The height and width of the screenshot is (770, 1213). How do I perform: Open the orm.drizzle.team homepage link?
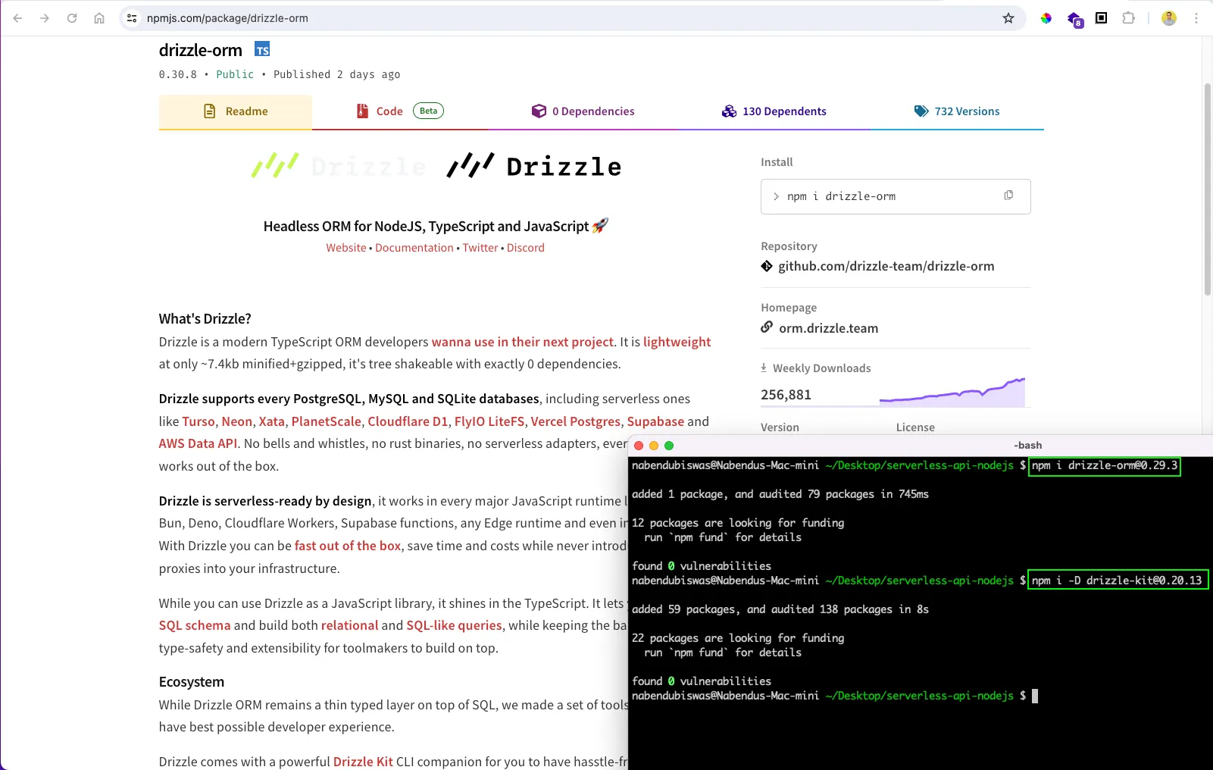tap(829, 328)
